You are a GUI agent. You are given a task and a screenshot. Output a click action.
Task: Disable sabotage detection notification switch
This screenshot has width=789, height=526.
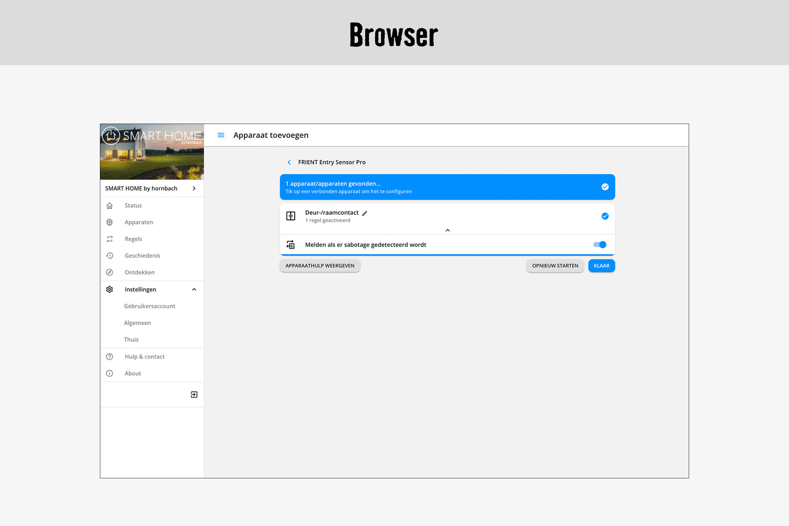pos(599,245)
